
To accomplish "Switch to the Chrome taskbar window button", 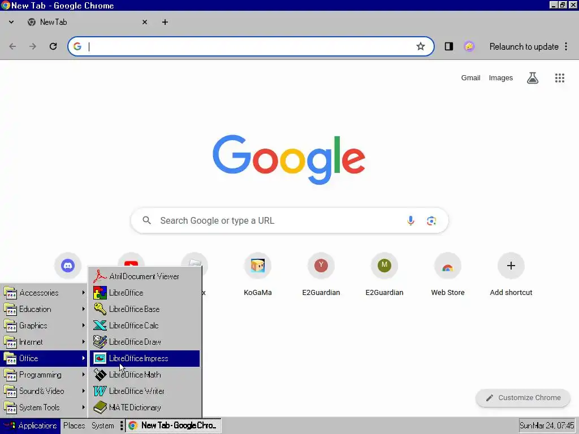I will 173,426.
